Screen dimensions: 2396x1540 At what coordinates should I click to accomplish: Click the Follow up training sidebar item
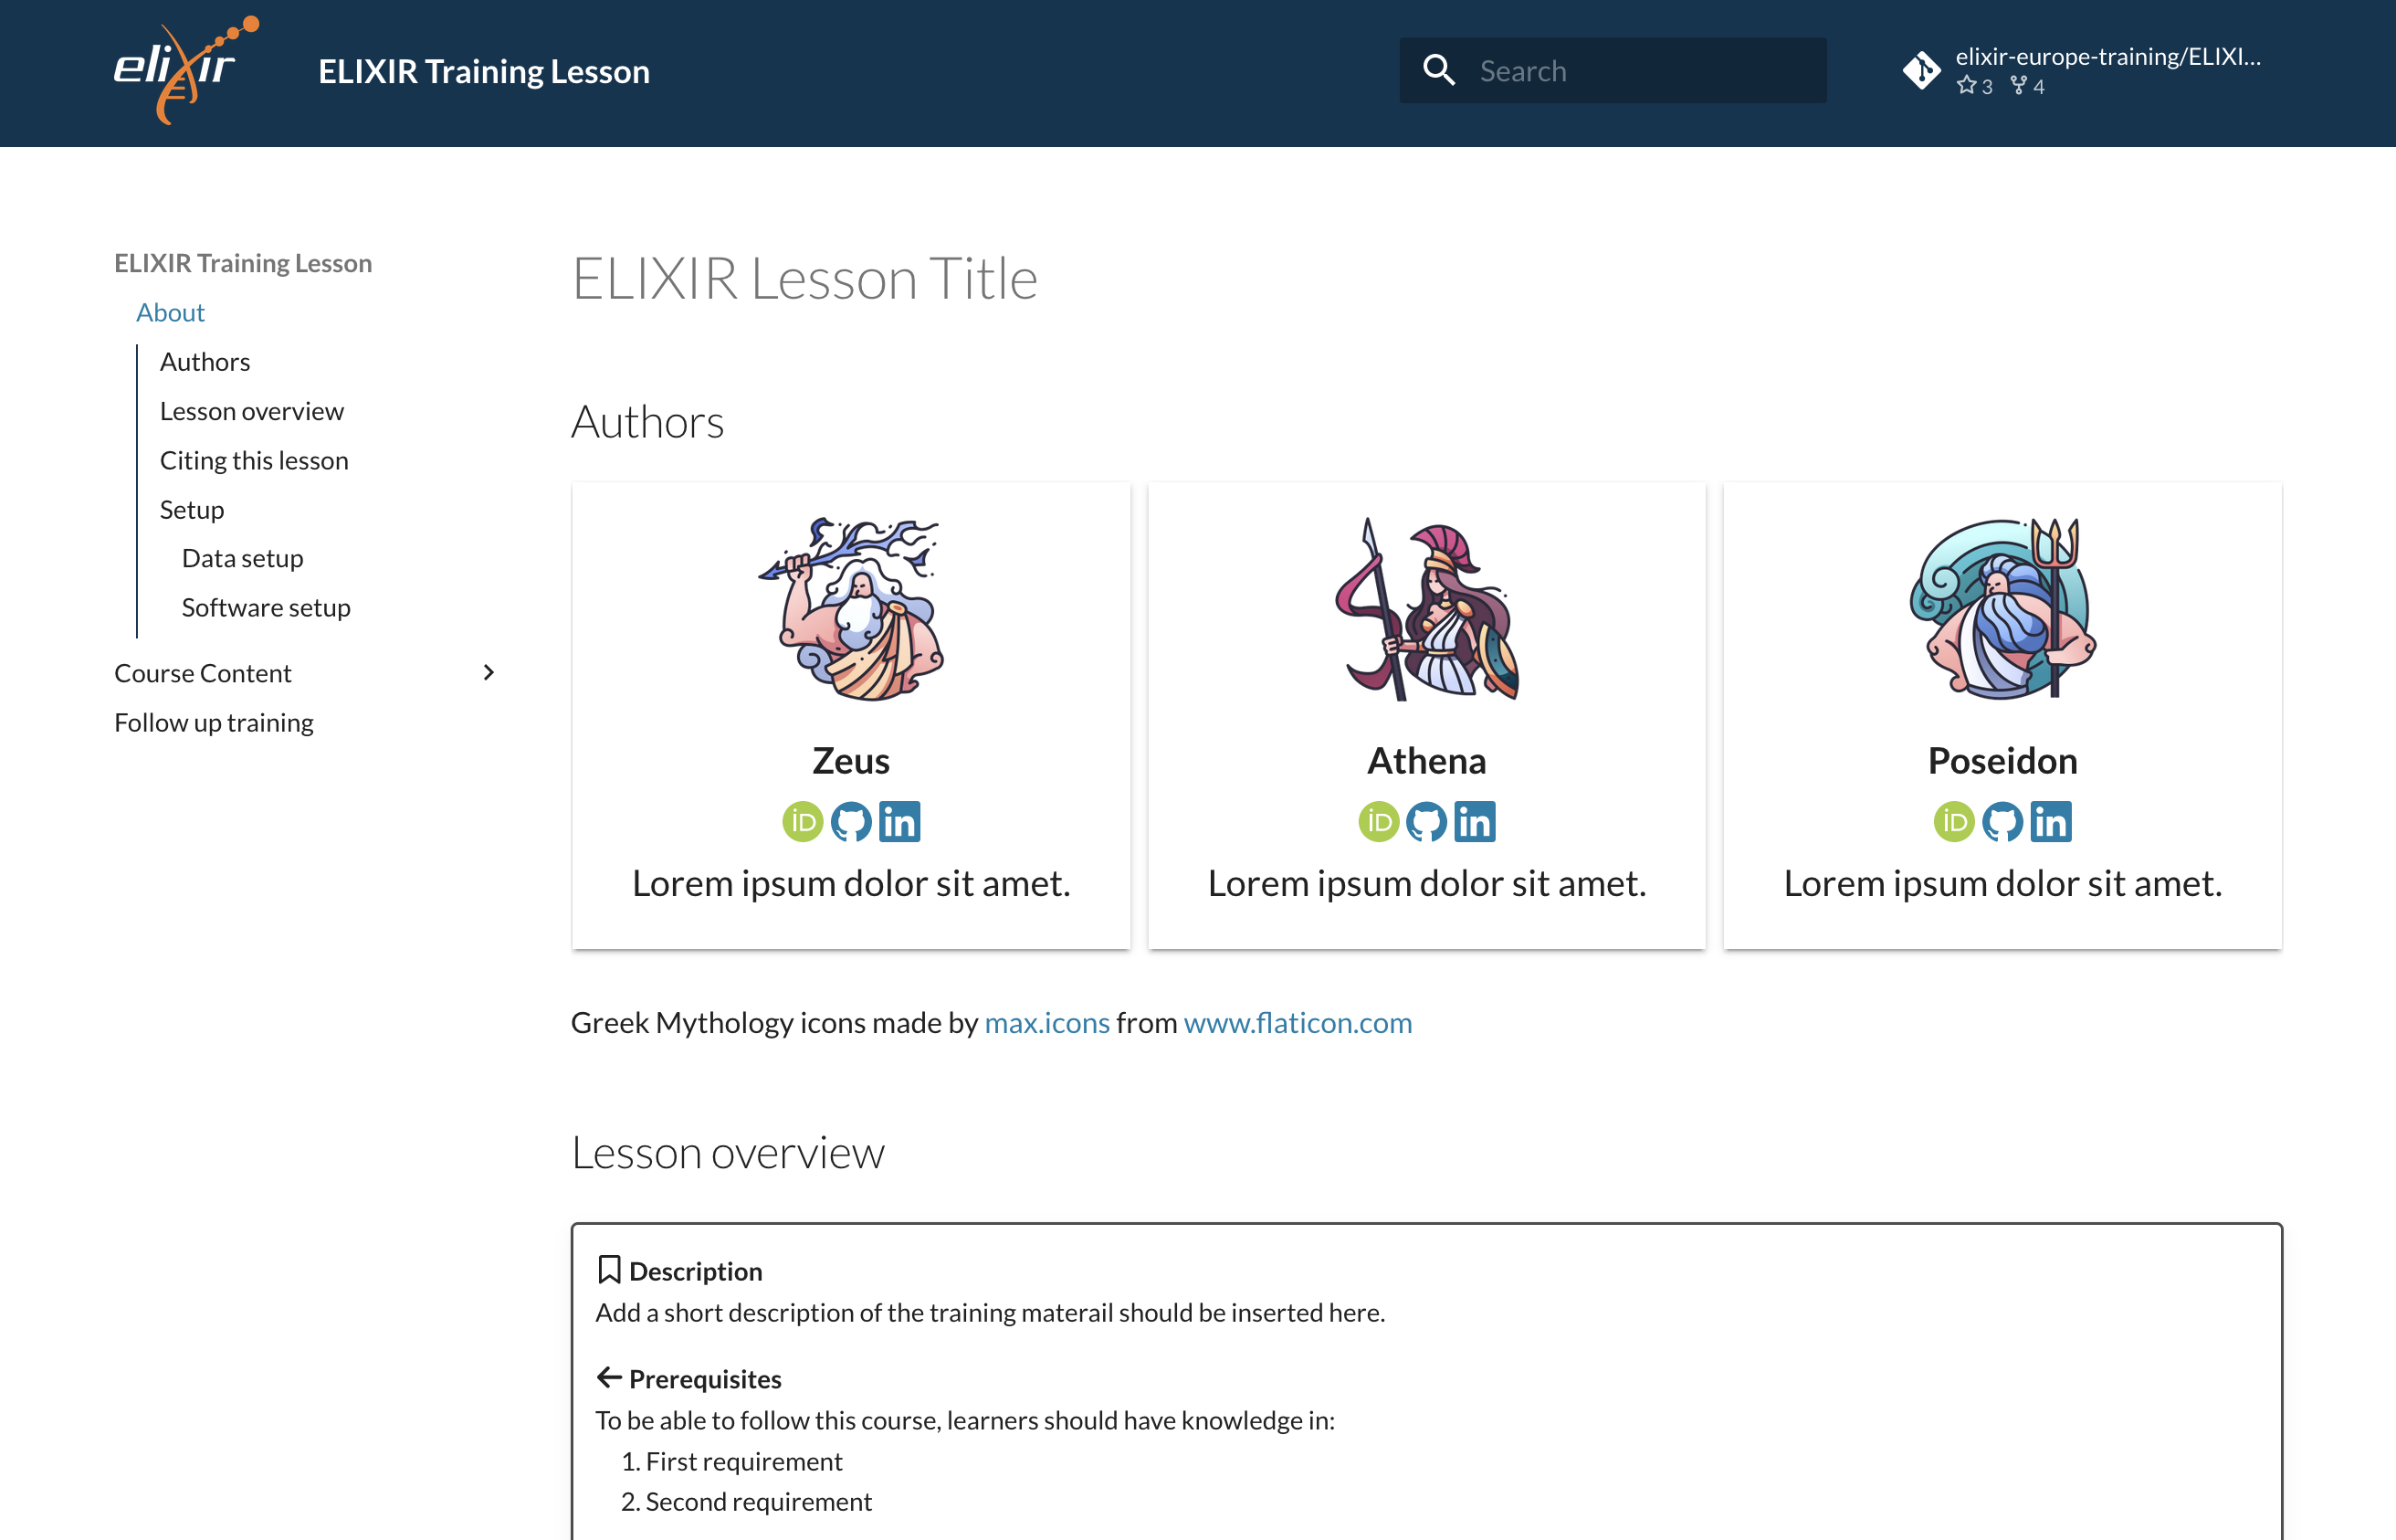point(211,720)
